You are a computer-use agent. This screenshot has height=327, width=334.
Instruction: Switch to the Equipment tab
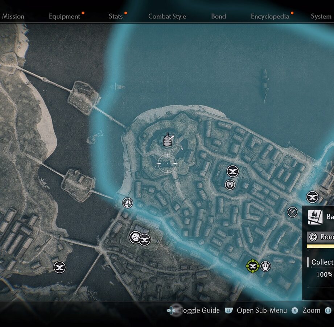tap(65, 16)
